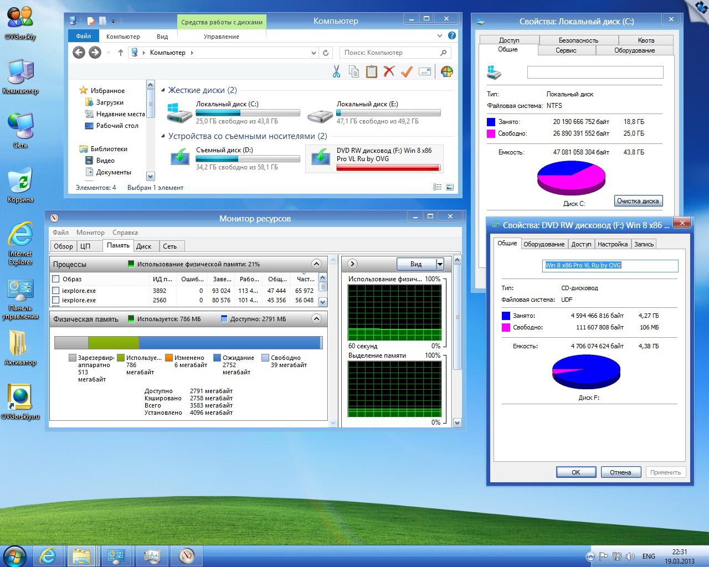The image size is (709, 567).
Task: Check the first iexplore.exe process (3892)
Action: point(56,291)
